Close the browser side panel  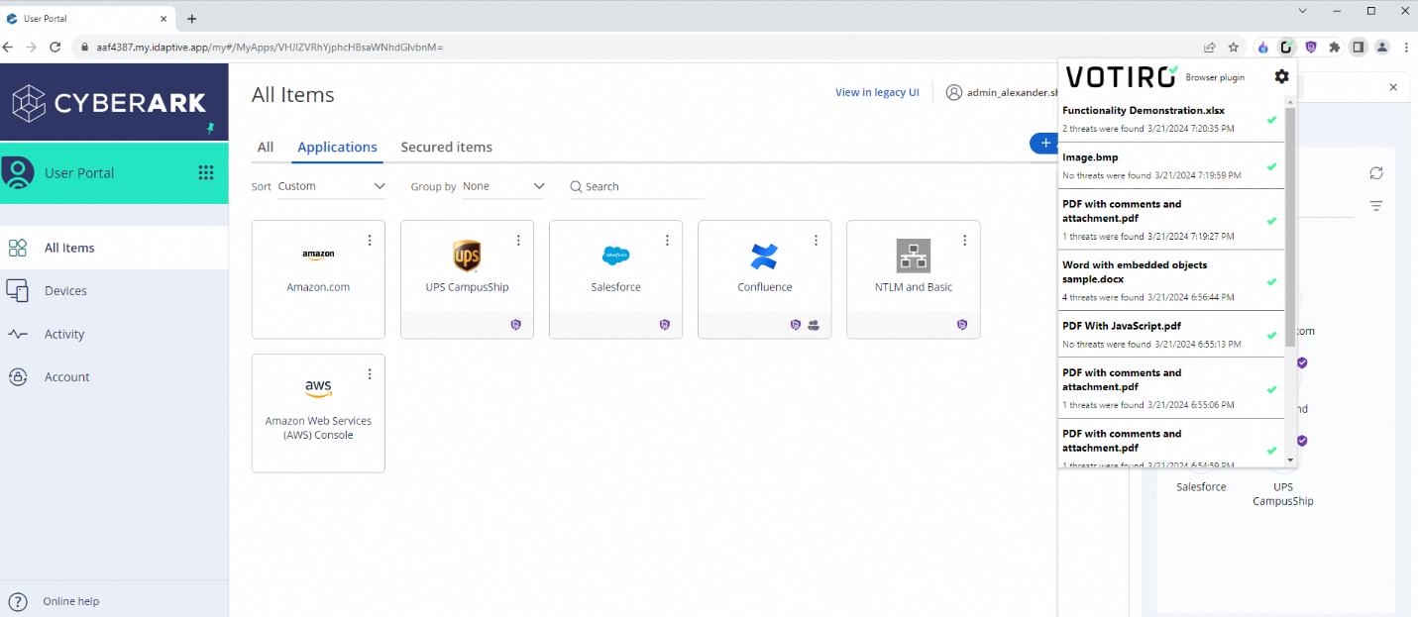[1393, 87]
